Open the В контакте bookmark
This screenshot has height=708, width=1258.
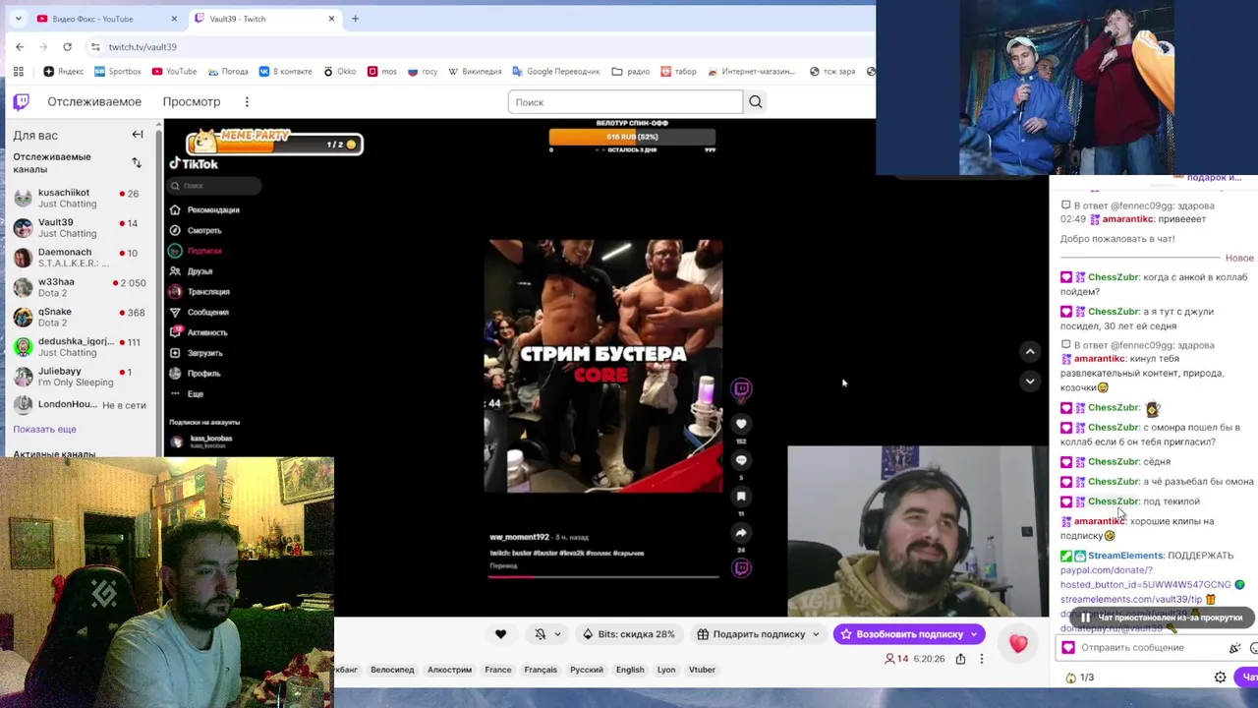[285, 71]
